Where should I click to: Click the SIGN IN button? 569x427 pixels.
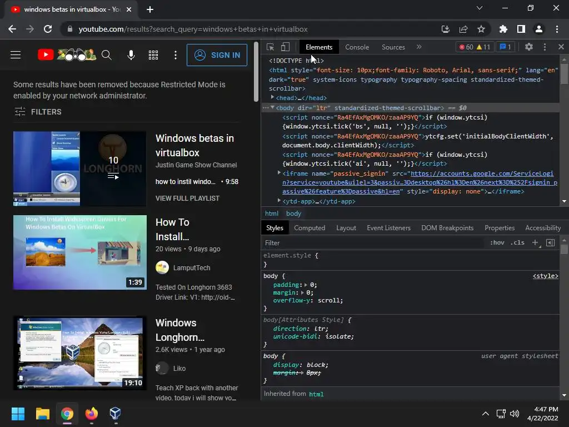(217, 55)
